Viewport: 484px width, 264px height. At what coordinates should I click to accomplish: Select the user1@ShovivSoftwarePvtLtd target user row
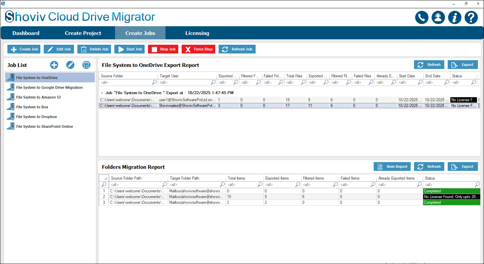pos(187,100)
